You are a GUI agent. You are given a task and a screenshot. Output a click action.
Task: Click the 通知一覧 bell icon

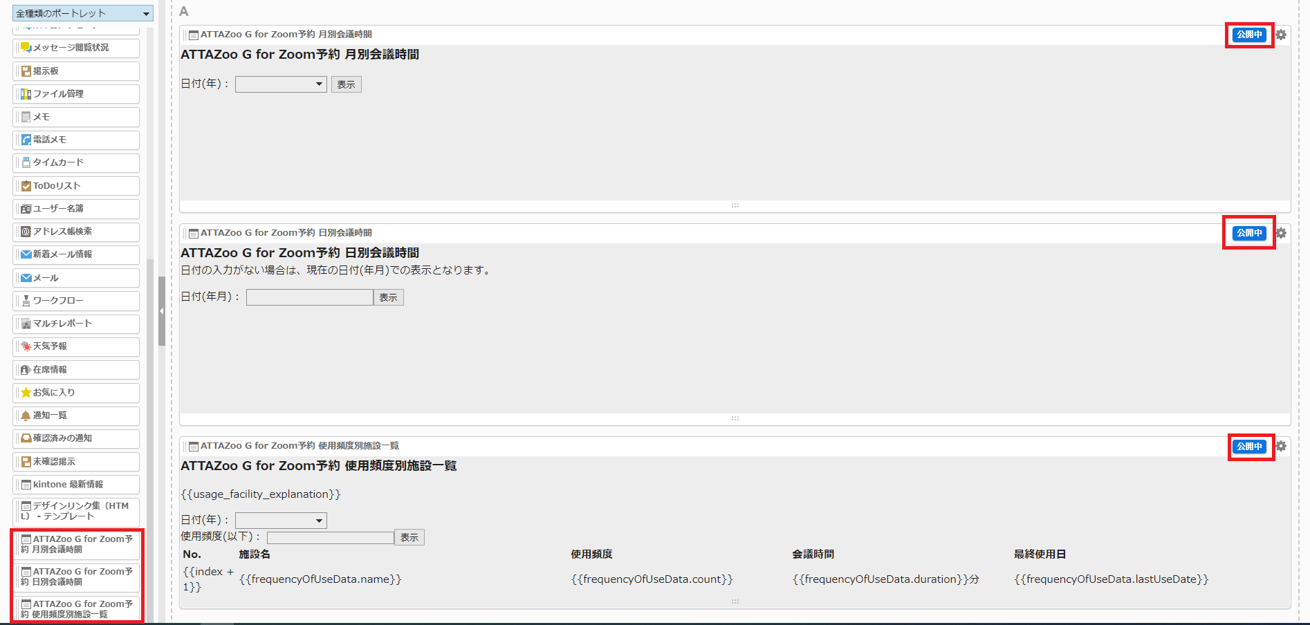(x=26, y=416)
